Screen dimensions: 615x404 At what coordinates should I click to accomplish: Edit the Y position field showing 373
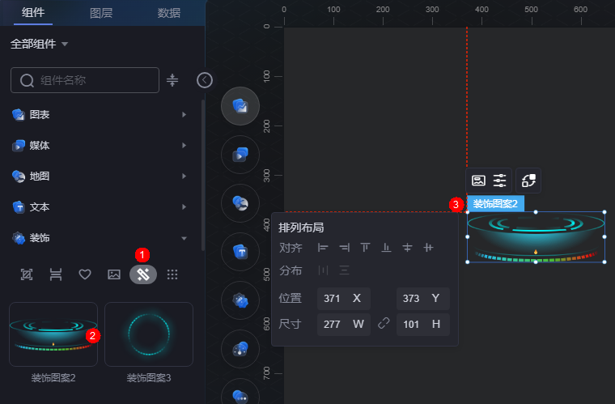point(422,299)
